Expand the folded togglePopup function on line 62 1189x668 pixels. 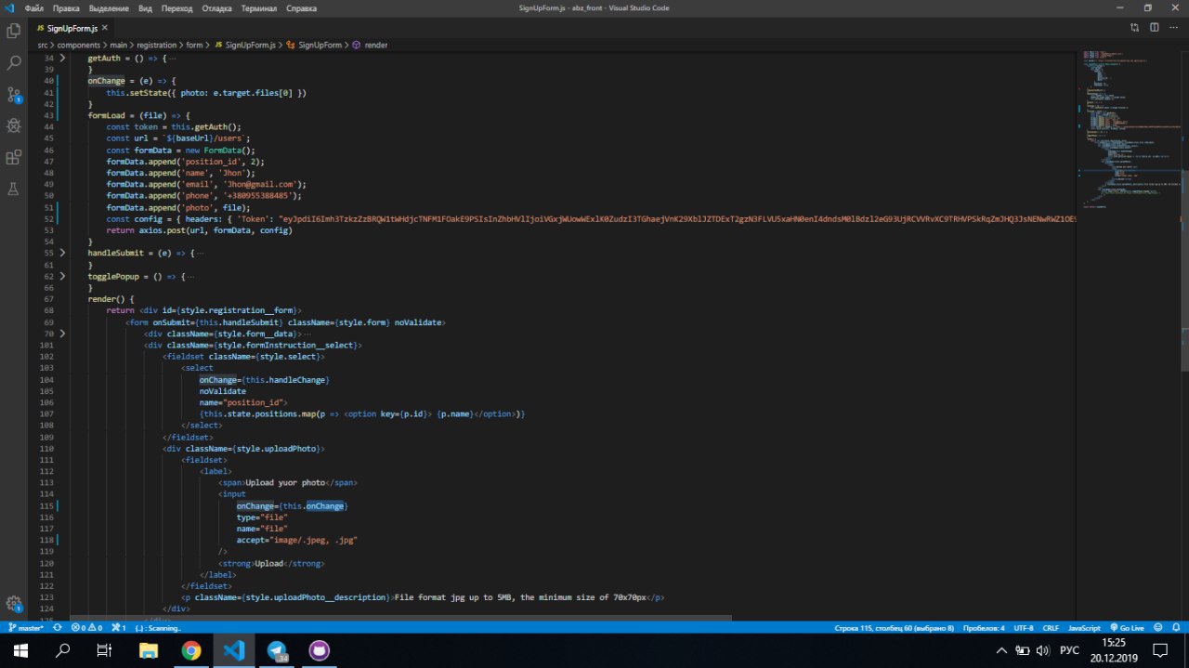pyautogui.click(x=63, y=276)
